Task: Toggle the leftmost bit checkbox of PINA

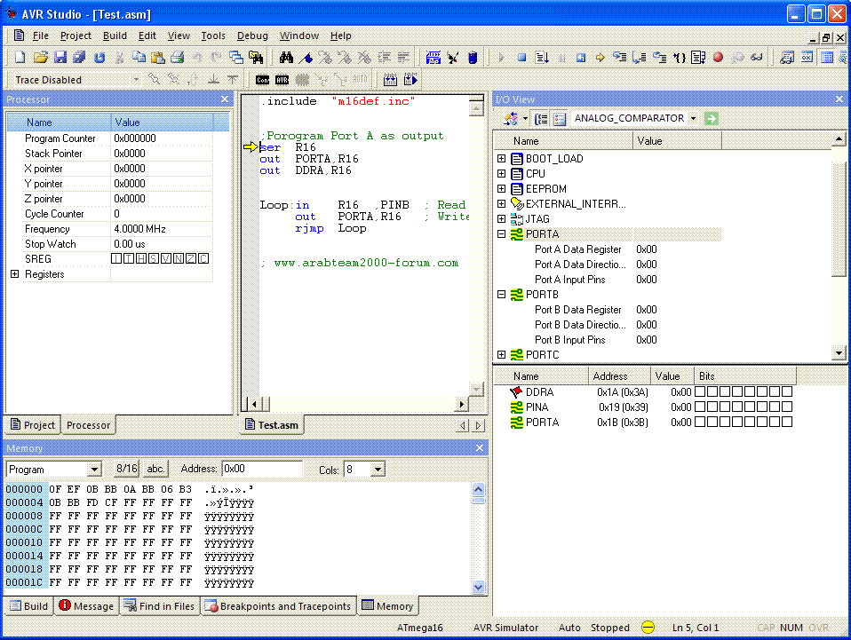Action: click(x=700, y=407)
